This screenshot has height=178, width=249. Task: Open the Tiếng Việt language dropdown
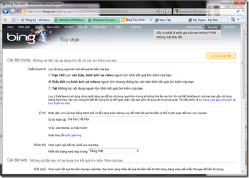pyautogui.click(x=114, y=151)
